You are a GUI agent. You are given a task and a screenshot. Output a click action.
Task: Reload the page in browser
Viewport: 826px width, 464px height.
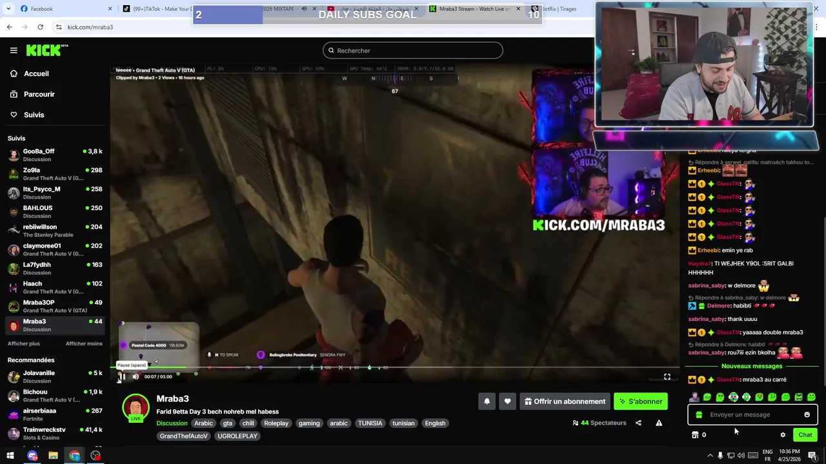tap(40, 27)
